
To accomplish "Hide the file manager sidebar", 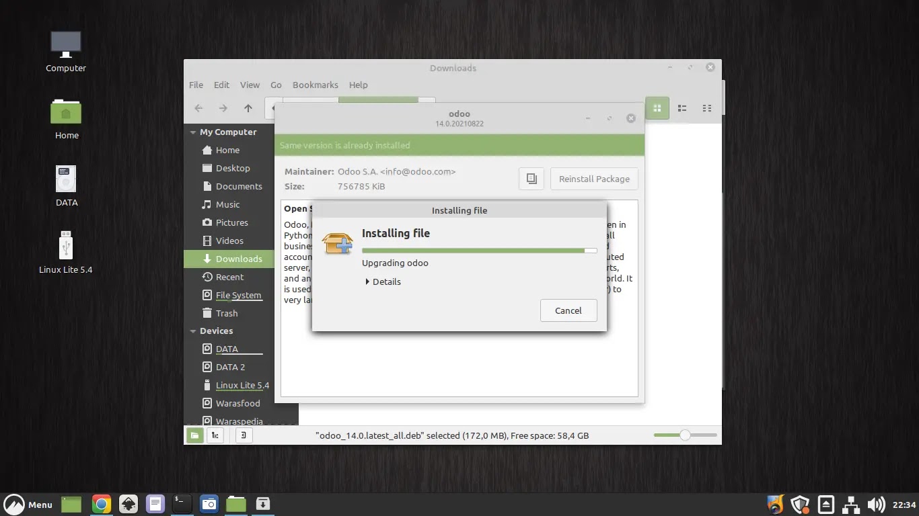I will click(x=244, y=435).
